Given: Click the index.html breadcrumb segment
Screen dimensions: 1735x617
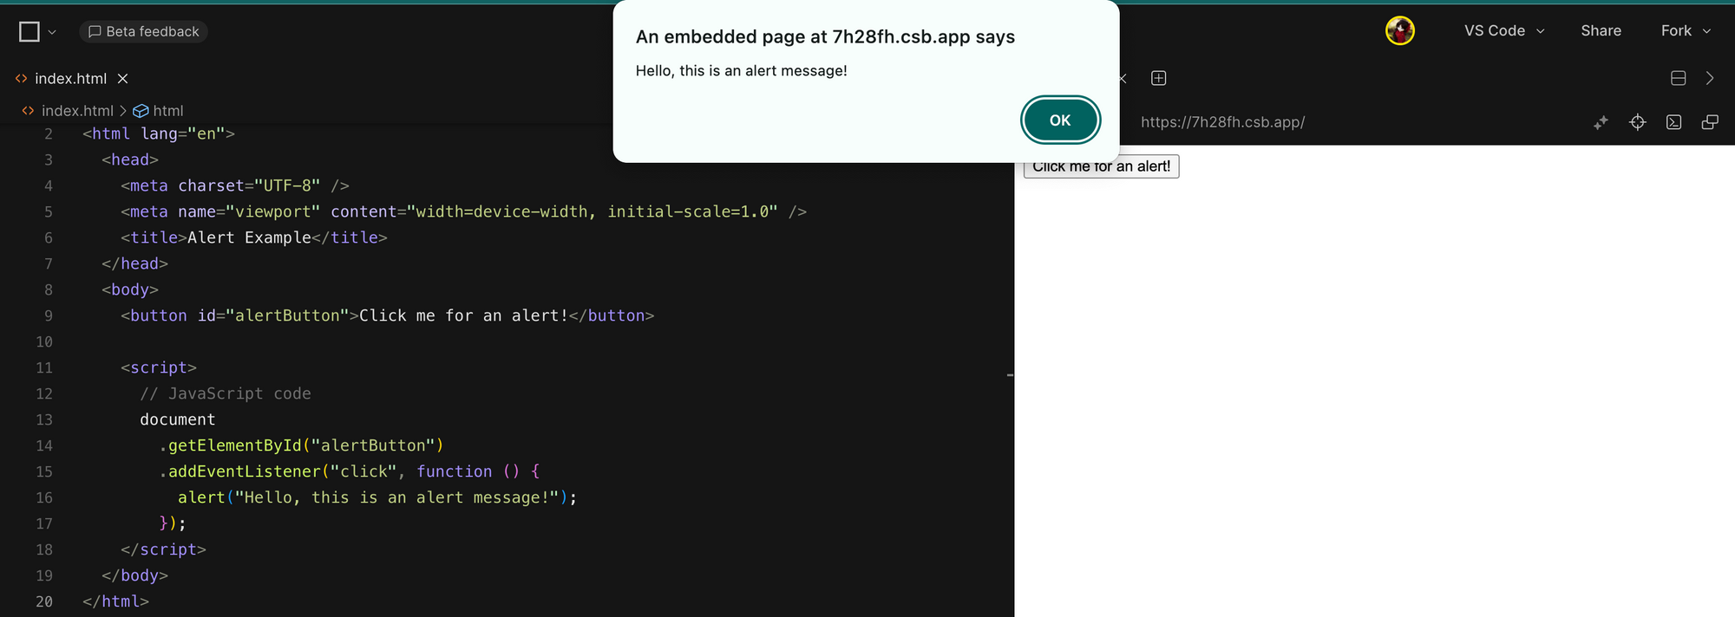Looking at the screenshot, I should pos(76,111).
